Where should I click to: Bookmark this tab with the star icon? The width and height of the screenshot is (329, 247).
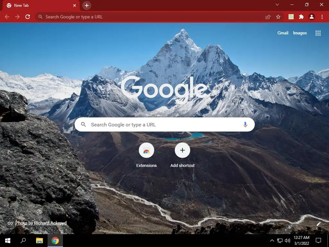278,17
